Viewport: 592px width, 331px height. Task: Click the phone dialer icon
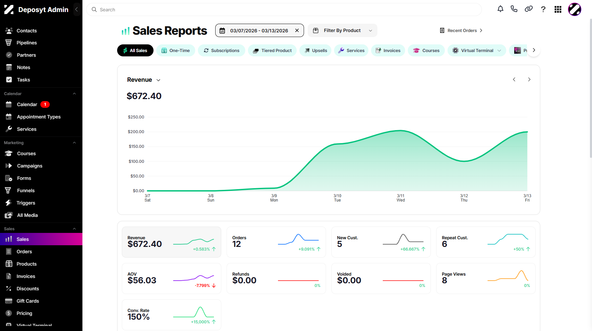514,9
